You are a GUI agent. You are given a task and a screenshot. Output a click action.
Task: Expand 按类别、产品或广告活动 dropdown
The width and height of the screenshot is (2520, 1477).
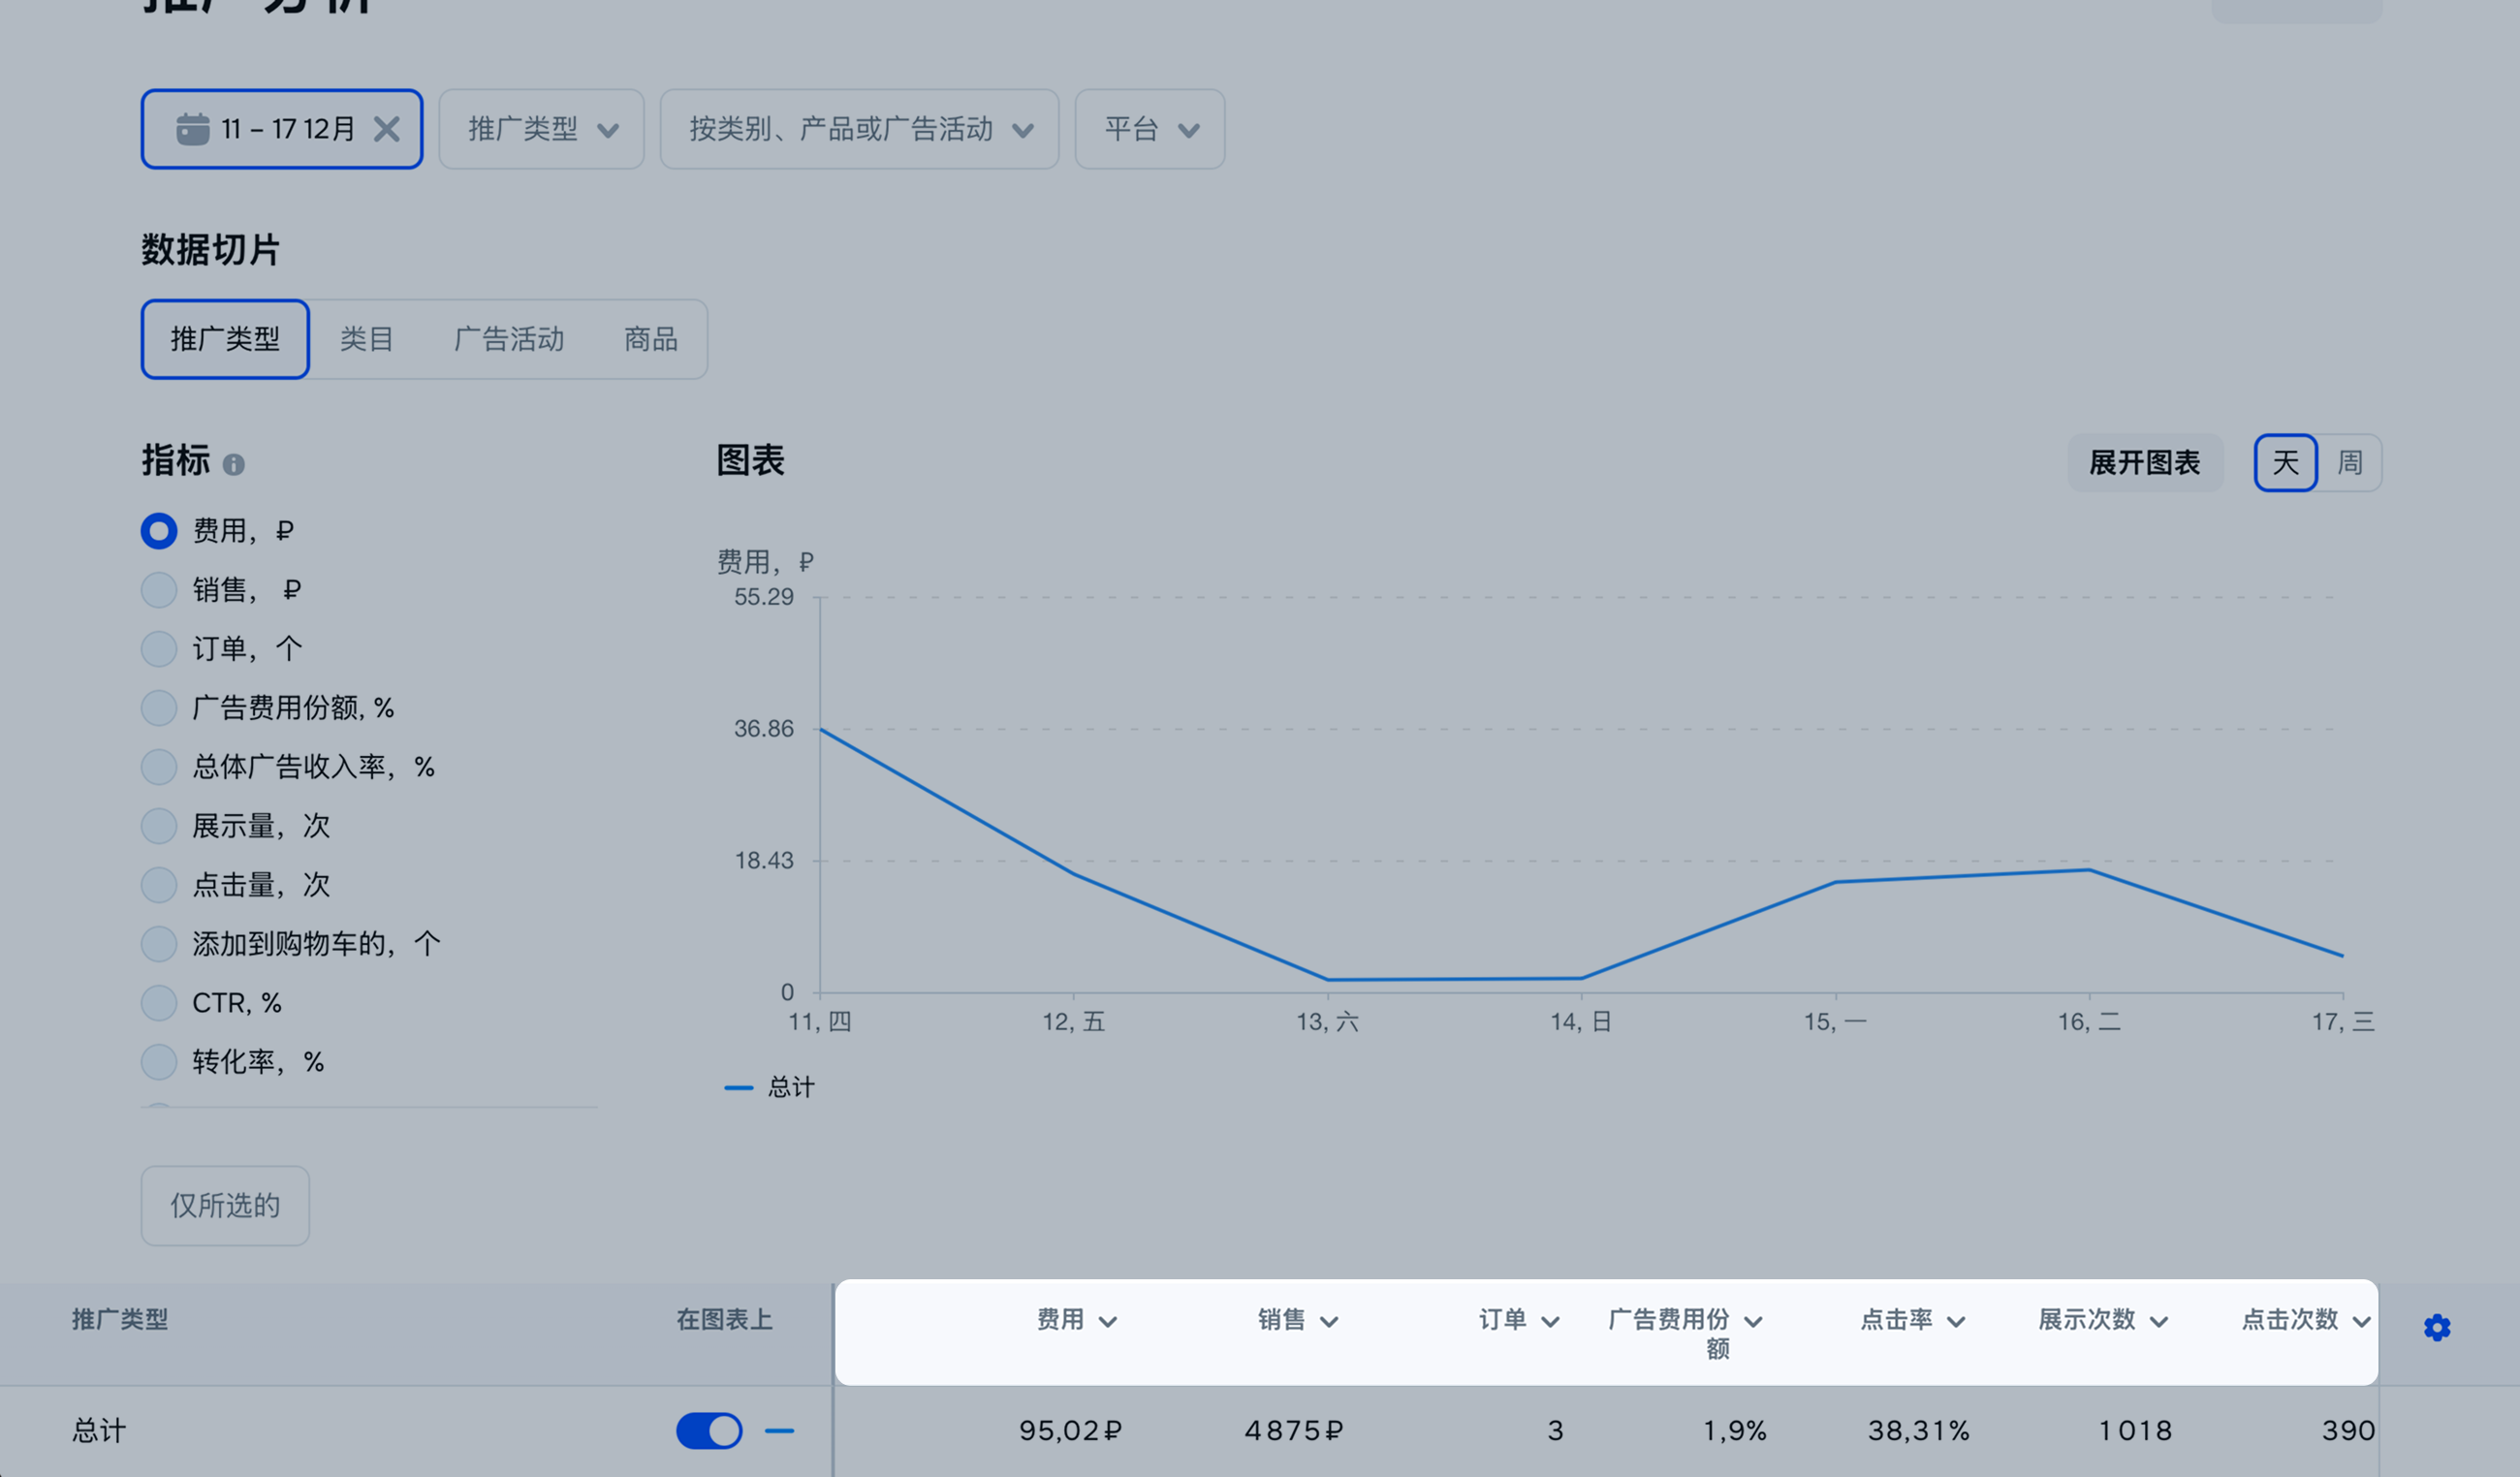pos(859,129)
